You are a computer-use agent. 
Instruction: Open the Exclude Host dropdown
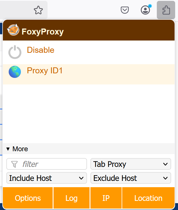pyautogui.click(x=130, y=178)
